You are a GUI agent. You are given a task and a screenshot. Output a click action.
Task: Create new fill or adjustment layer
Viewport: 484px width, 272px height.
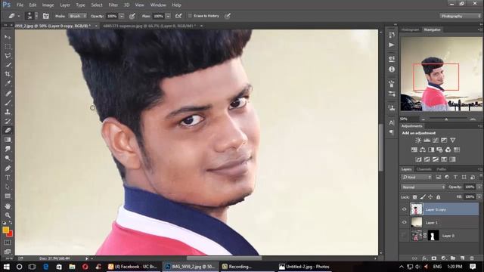pyautogui.click(x=444, y=258)
